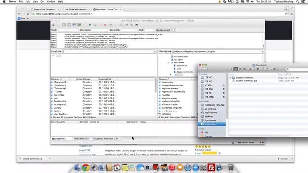Image resolution: width=308 pixels, height=173 pixels.
Task: Collapse the wp-content remote tree node
Action: pos(168,62)
